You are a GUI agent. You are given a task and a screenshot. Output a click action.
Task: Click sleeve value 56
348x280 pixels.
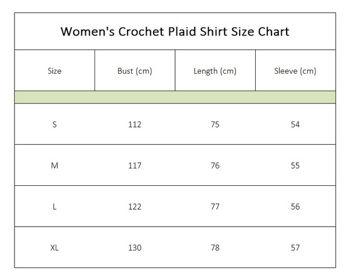(295, 207)
